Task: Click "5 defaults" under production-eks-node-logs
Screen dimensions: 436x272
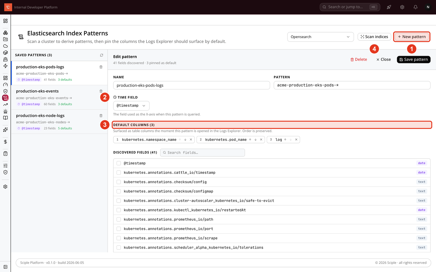Action: point(65,128)
